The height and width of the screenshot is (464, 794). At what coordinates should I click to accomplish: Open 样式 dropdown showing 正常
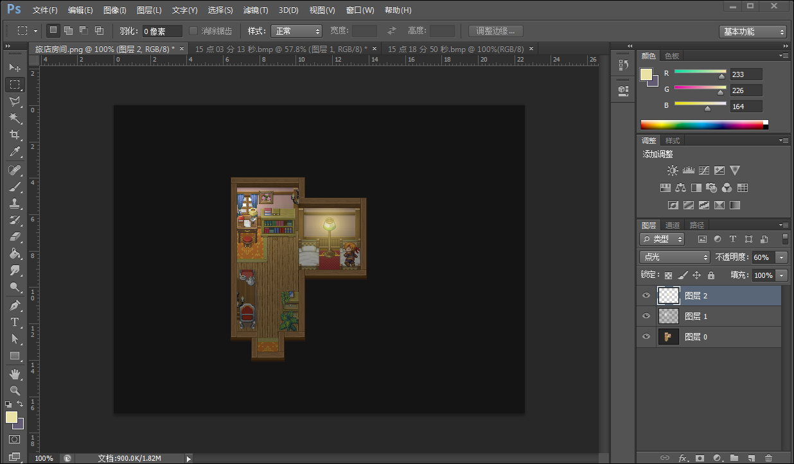pos(296,31)
